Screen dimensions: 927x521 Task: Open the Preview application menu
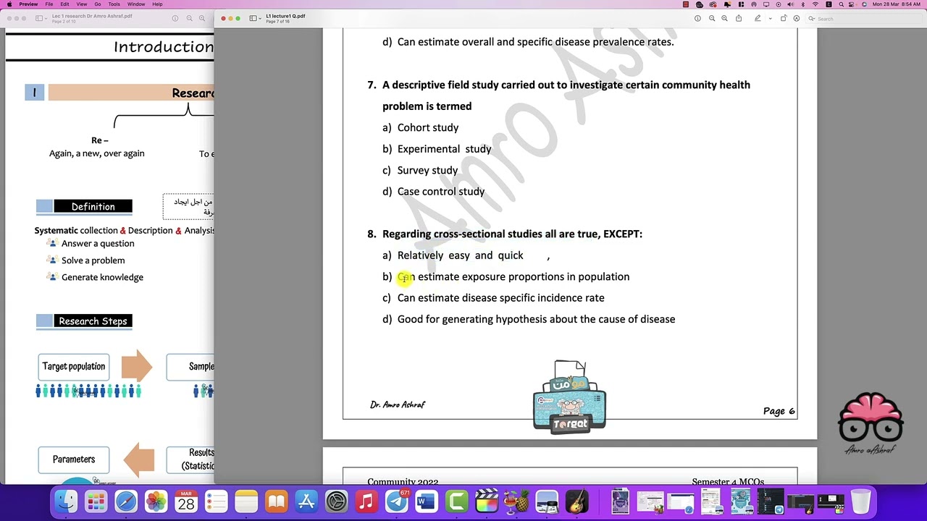point(28,4)
